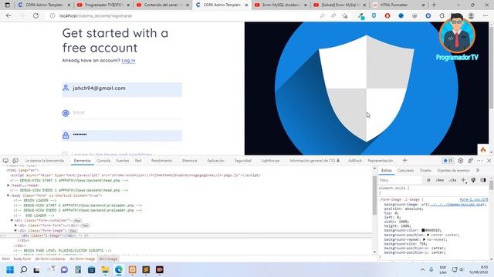Toggle the flex badge on form-form div
This screenshot has height=277, width=494.
click(x=85, y=225)
